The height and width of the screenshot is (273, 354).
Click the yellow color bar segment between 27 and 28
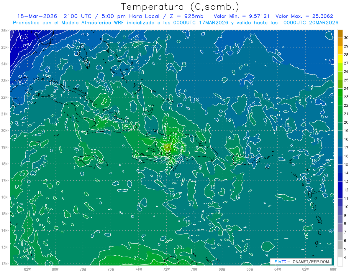(x=340, y=59)
